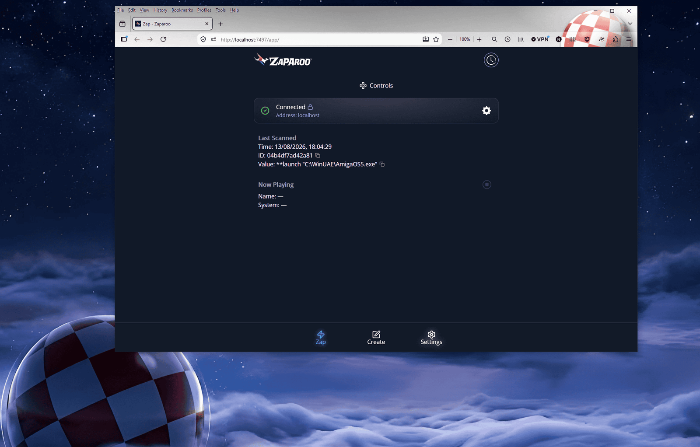Click the round N extension icon

point(559,39)
